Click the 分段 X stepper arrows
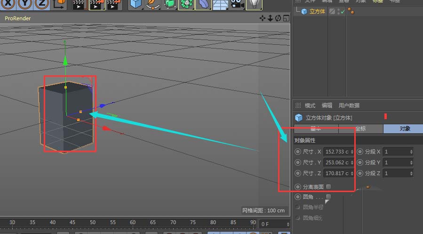The height and width of the screenshot is (234, 423). pos(411,152)
